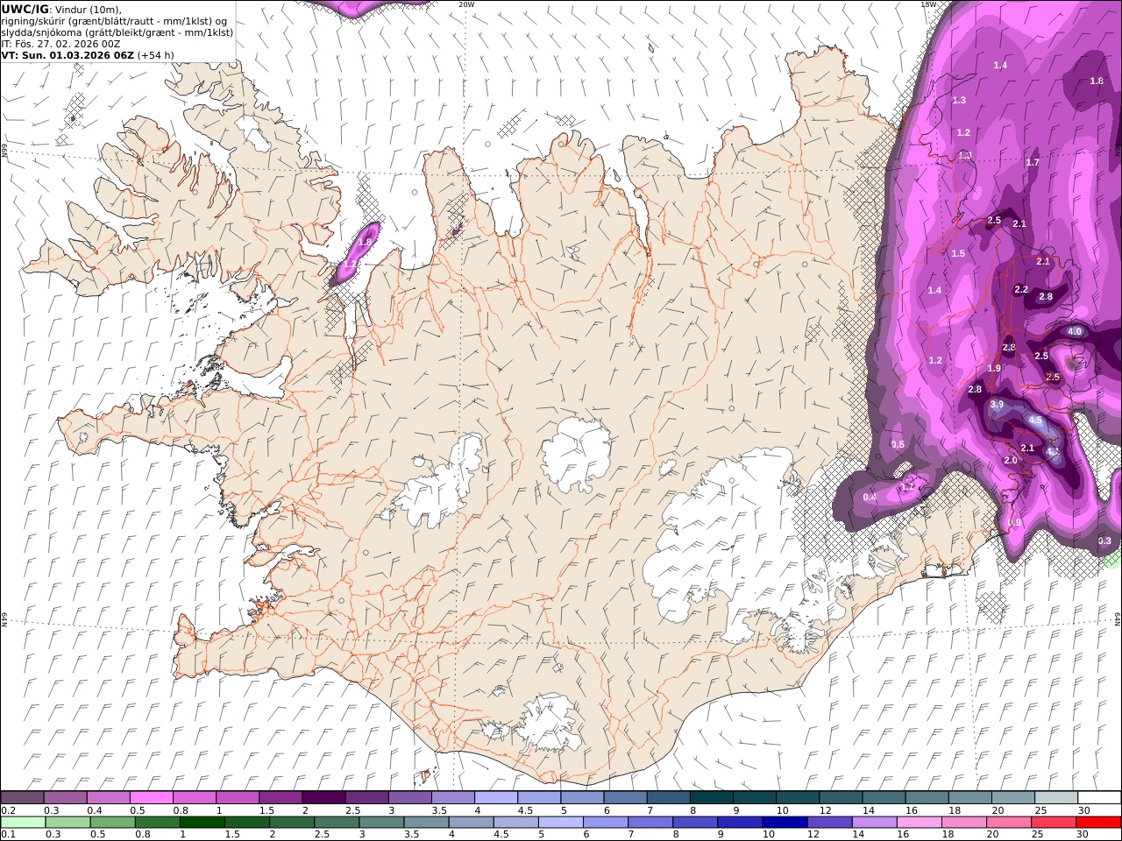Click the 2.0 precipitation value on the map

(1011, 461)
